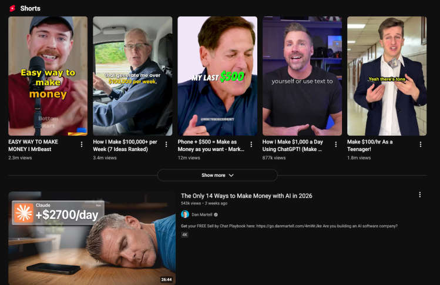Click the 26:44 duration badge

tap(166, 279)
